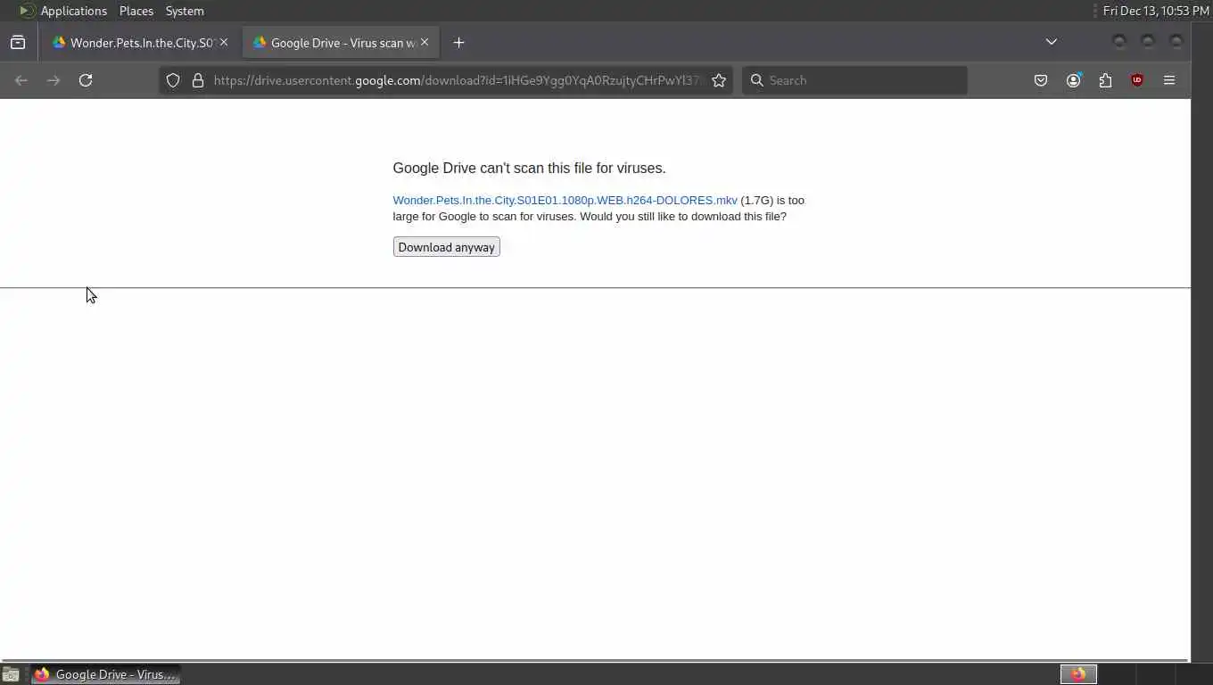The image size is (1213, 685).
Task: Close the Google Drive Virus scan tab
Action: 425,42
